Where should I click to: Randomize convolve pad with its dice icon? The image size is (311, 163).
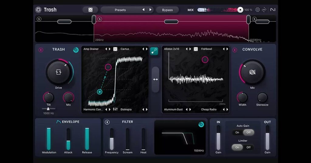(x=196, y=49)
